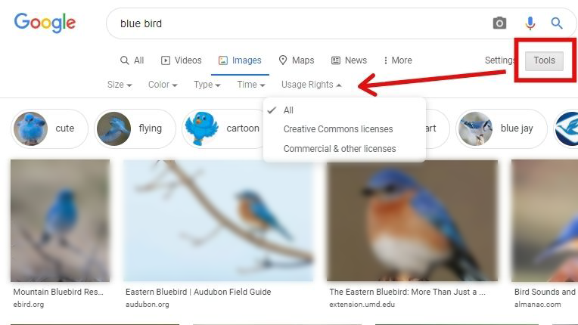Switch to the All results tab
This screenshot has width=578, height=325.
click(x=132, y=60)
